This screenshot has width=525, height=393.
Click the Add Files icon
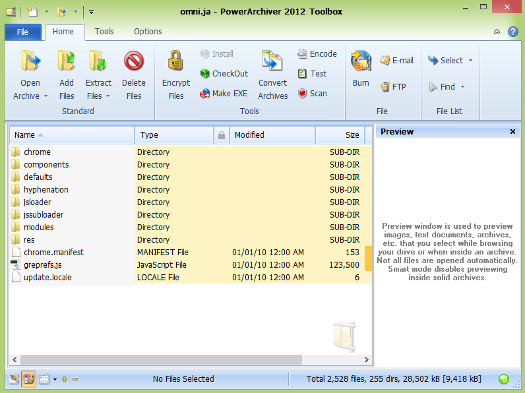coord(67,61)
